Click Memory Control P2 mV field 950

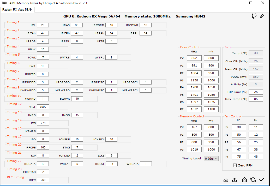tap(211, 142)
